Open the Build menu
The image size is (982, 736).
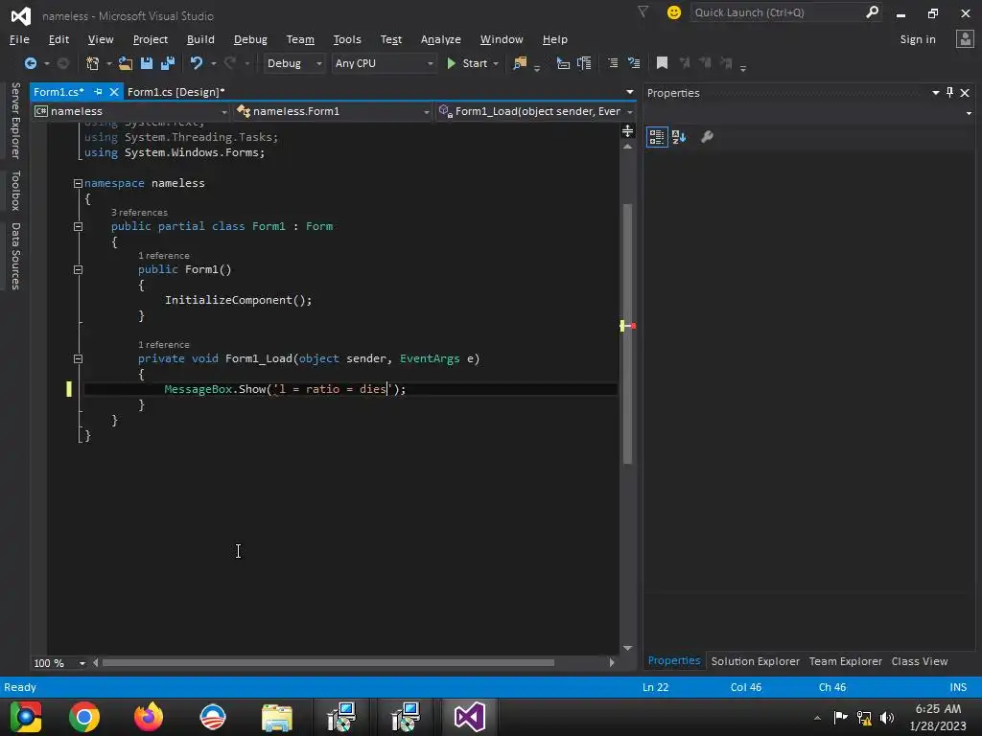click(200, 39)
